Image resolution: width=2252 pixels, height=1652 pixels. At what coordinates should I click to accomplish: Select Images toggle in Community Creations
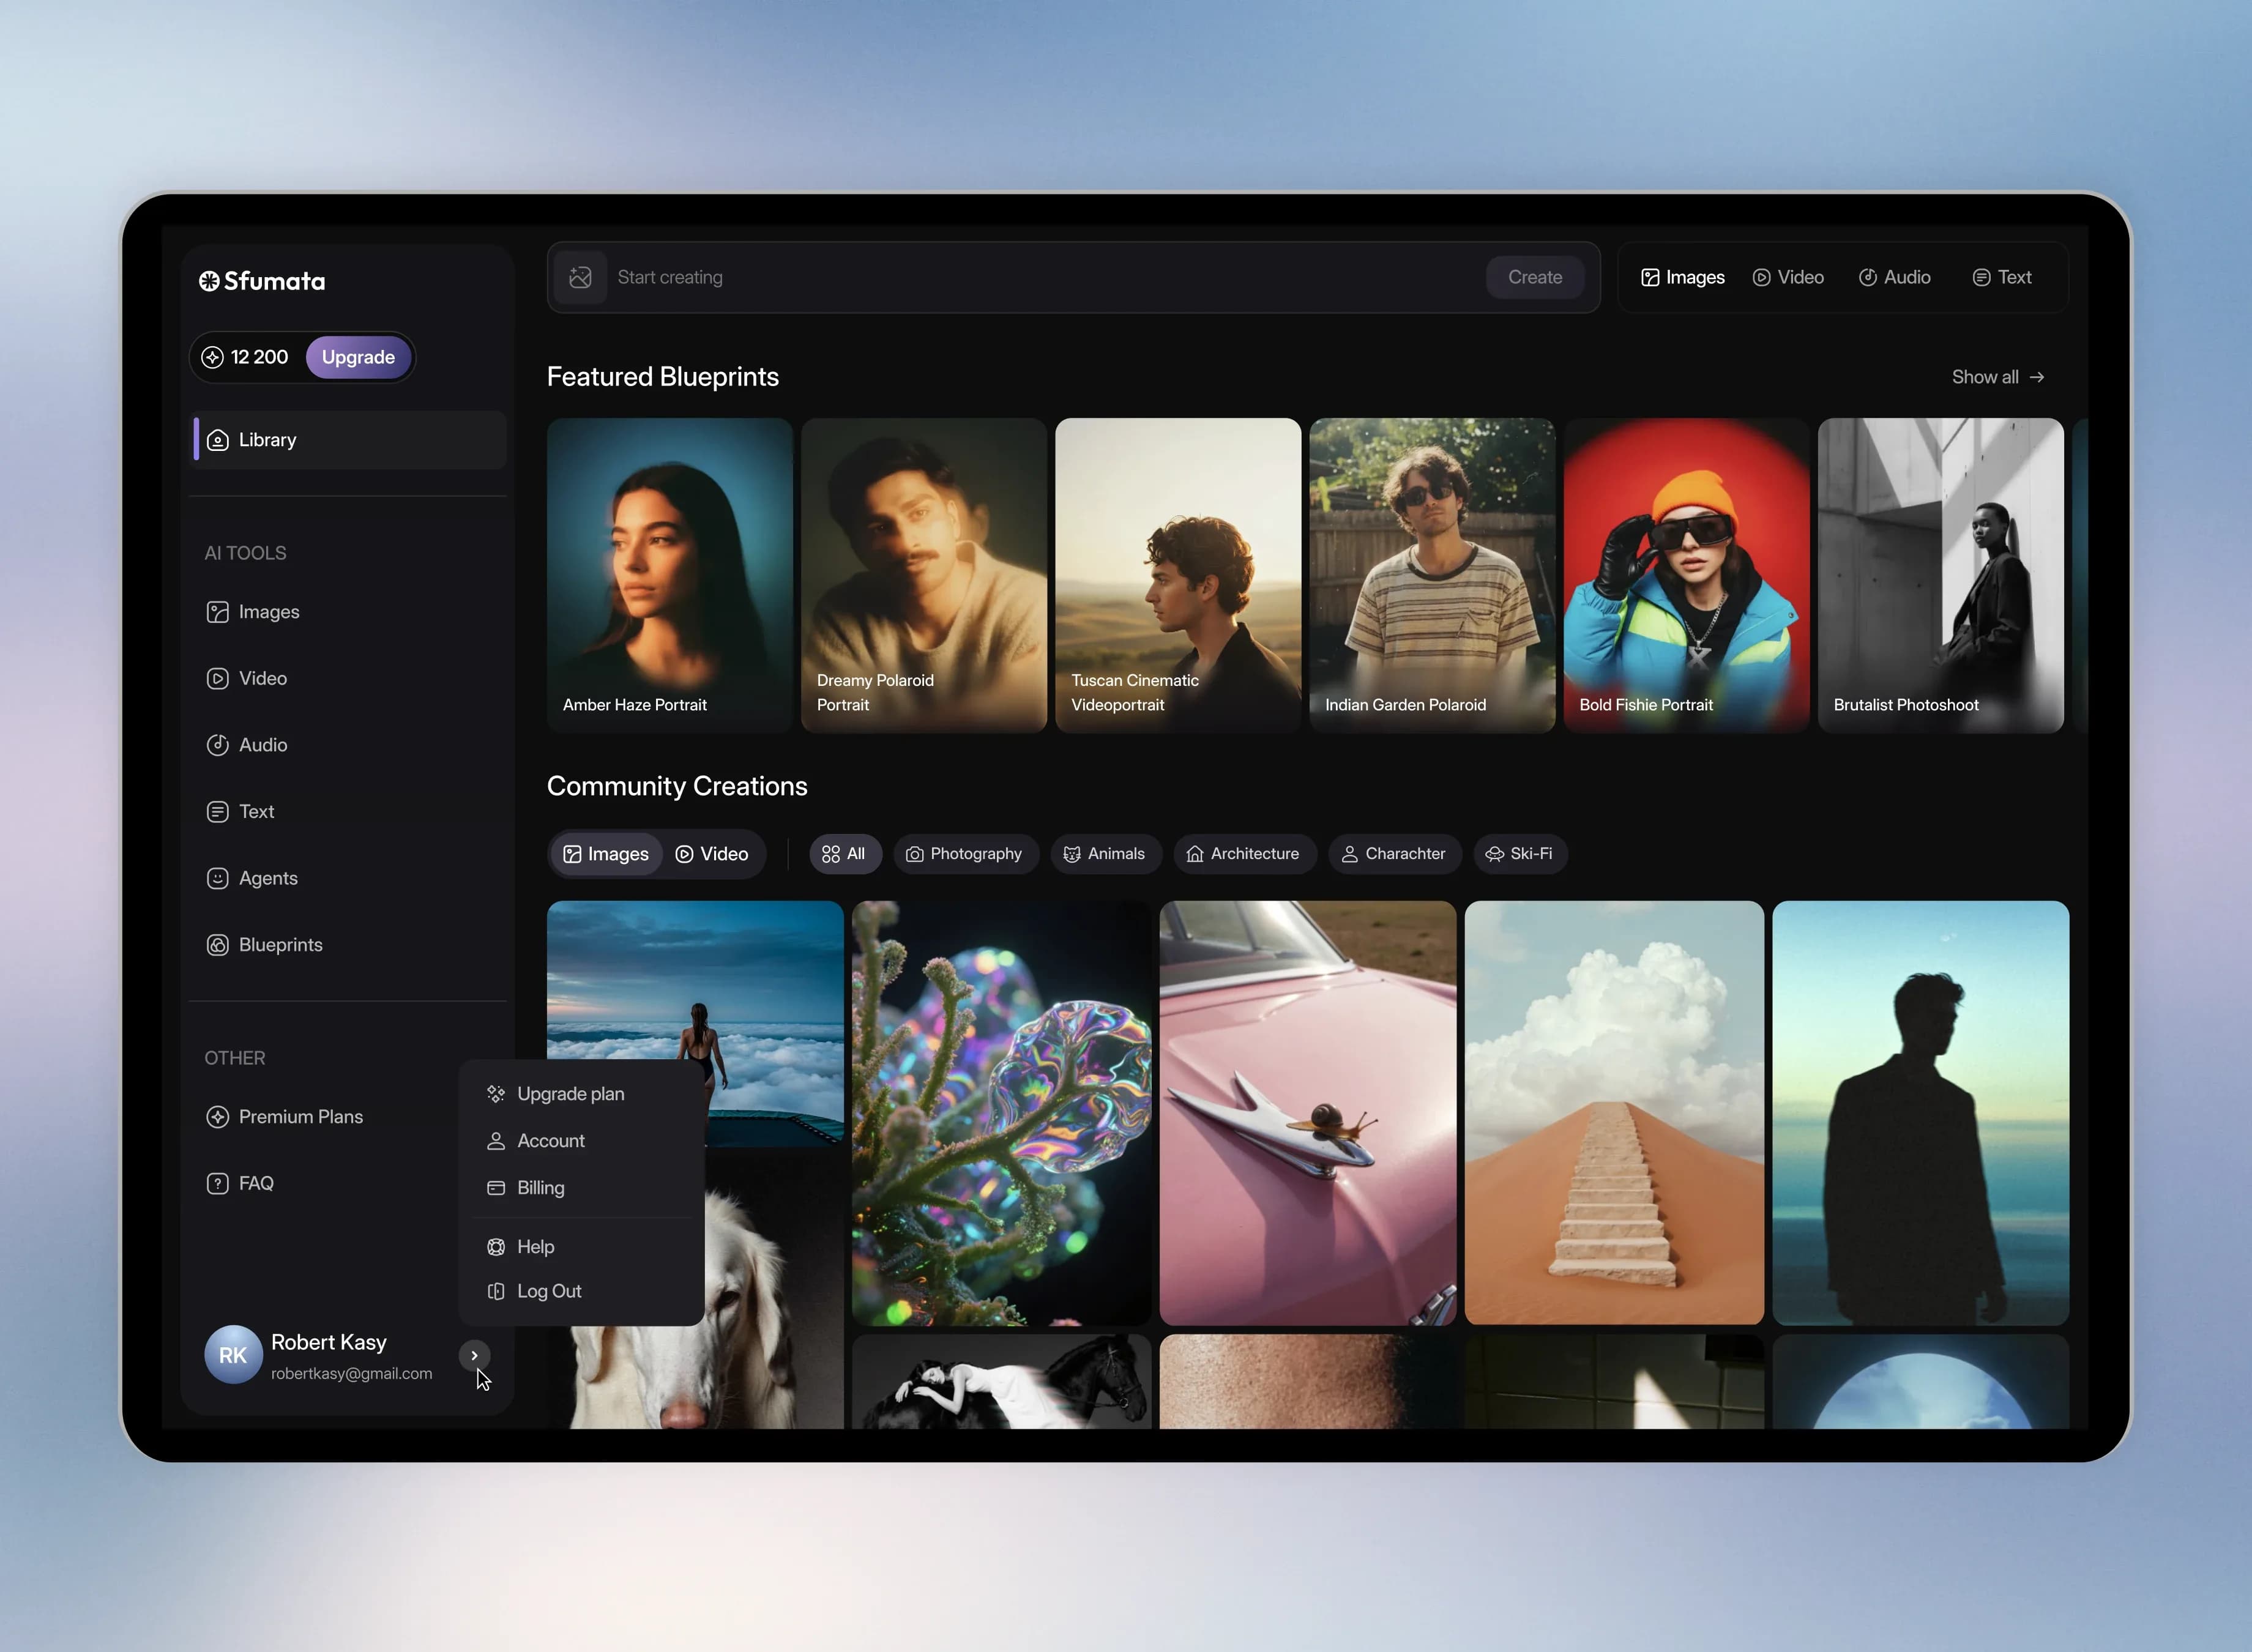coord(606,854)
